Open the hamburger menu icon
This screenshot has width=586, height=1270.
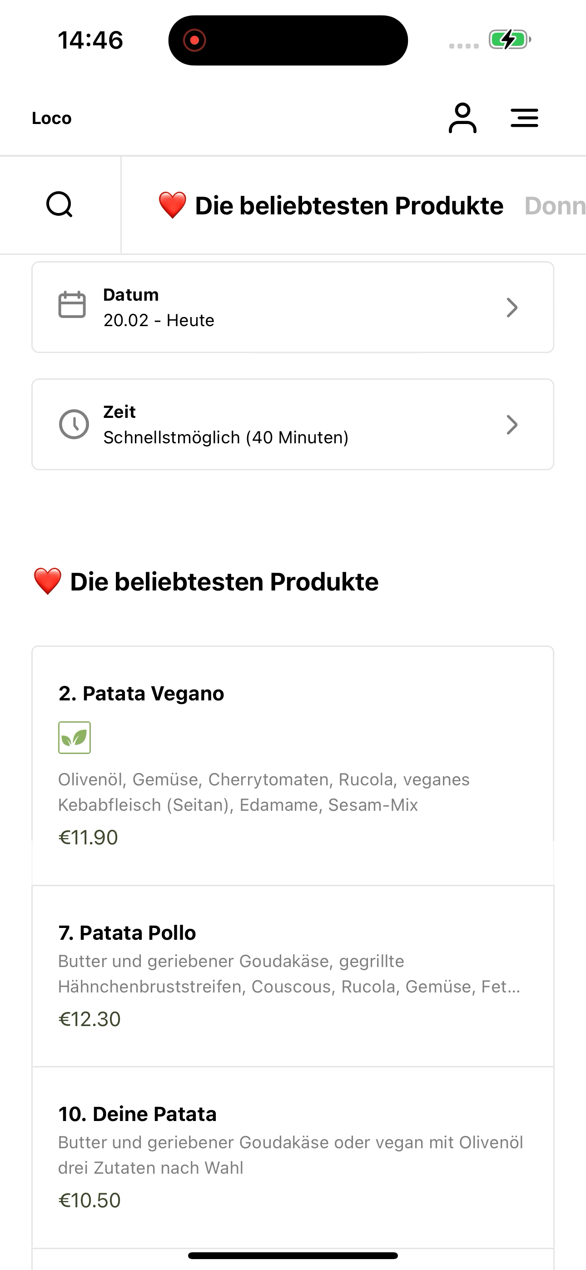[524, 118]
